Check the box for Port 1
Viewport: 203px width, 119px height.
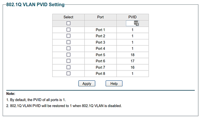coord(68,30)
